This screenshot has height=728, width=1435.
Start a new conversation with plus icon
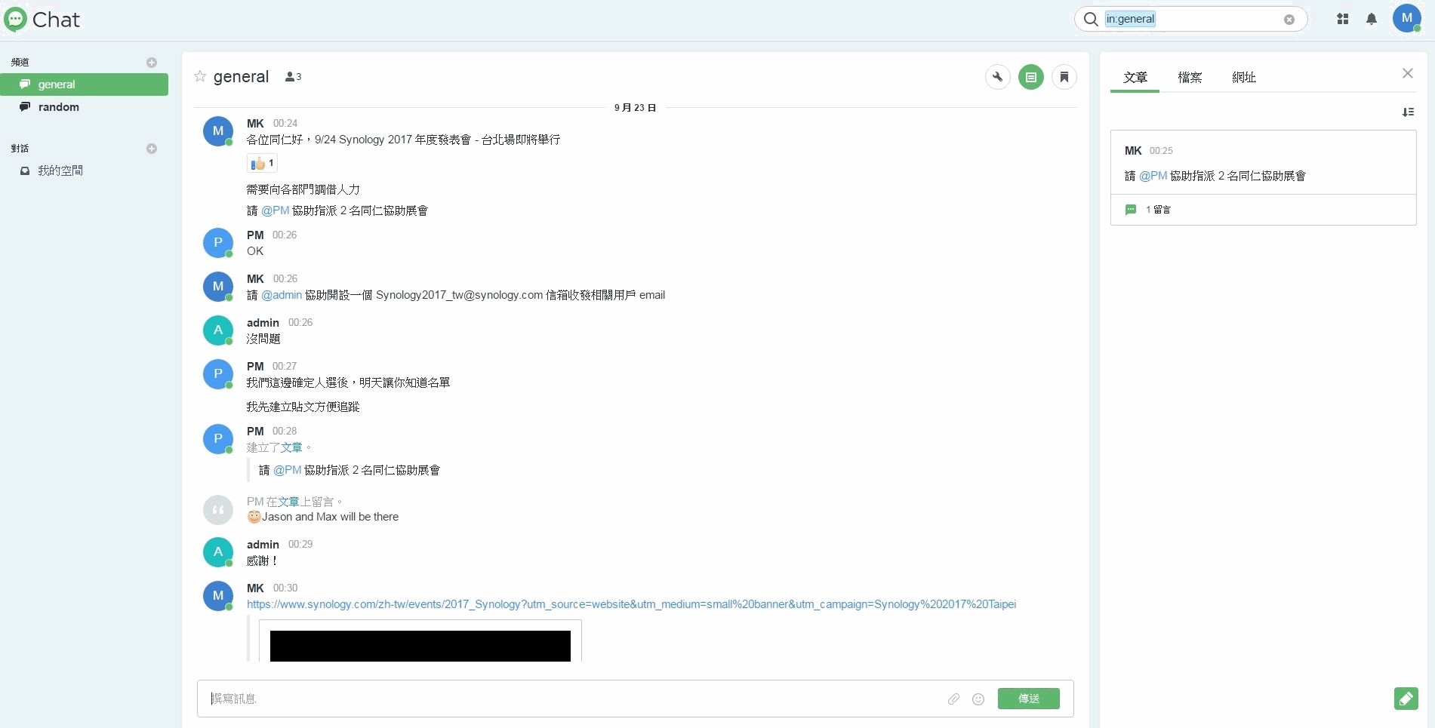click(x=152, y=149)
